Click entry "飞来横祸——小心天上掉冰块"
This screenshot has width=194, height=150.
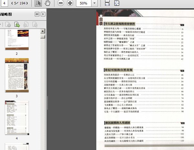click(x=118, y=105)
